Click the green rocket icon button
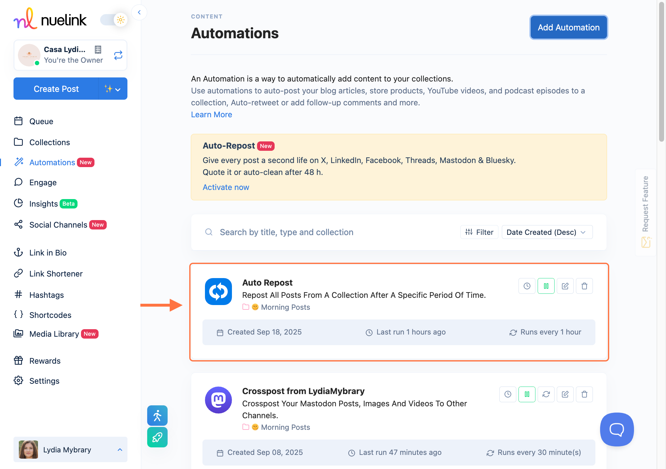 point(157,437)
